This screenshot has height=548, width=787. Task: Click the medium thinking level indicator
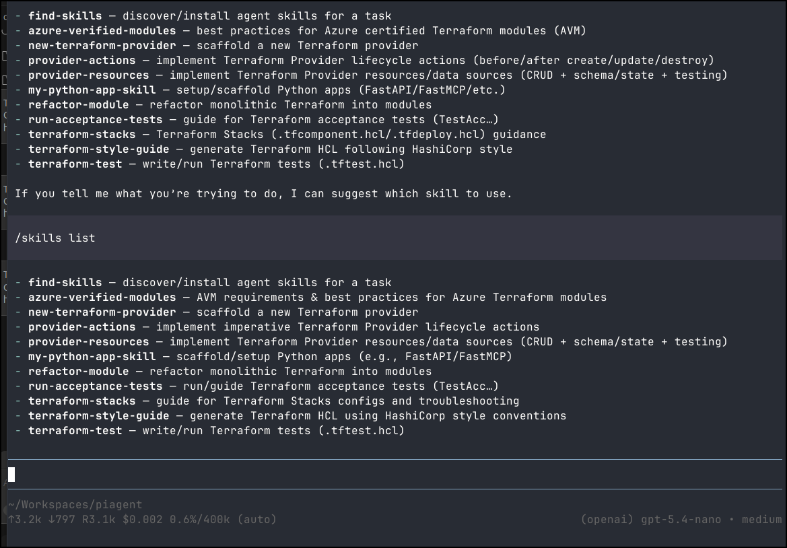coord(761,520)
